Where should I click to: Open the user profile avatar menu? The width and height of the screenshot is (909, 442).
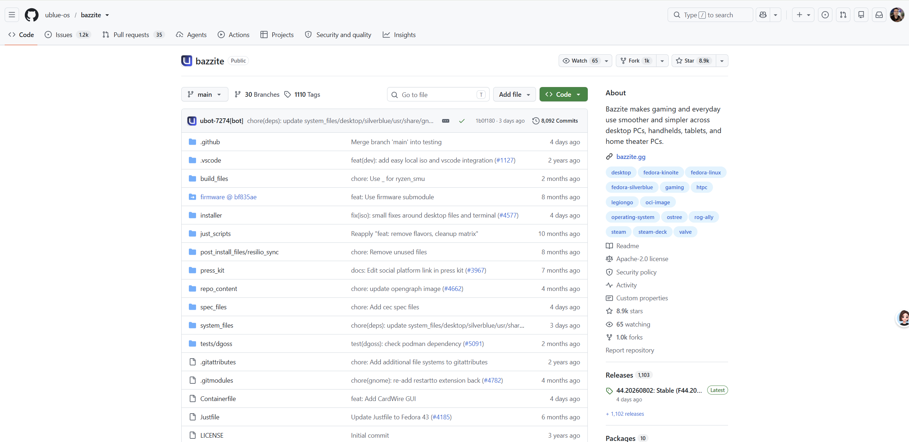point(897,15)
